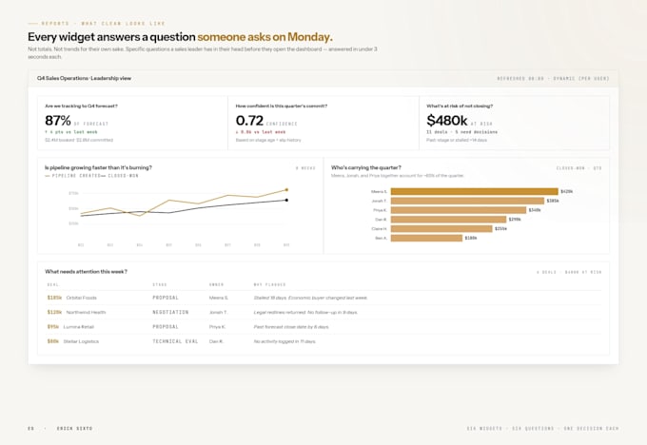Click the Jonah T. bar in chart
This screenshot has width=647, height=445.
click(467, 201)
